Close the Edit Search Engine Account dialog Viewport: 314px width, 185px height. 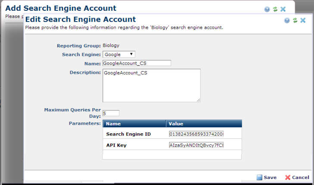[303, 20]
